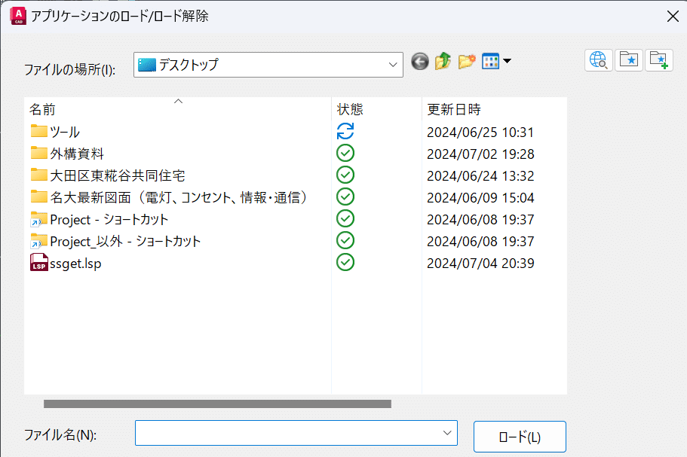Open the ファイルの場所 dropdown
Screen dimensions: 687x457
(394, 64)
